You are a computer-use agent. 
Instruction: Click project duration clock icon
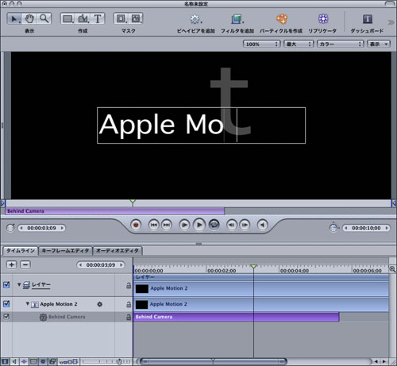click(x=333, y=228)
